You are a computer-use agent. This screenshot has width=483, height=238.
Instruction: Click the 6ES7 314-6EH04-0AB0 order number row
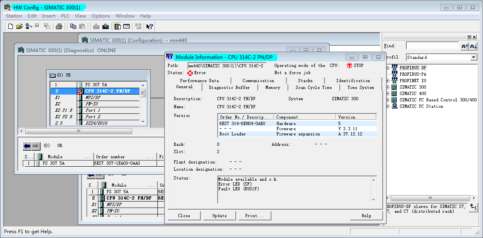(298, 123)
